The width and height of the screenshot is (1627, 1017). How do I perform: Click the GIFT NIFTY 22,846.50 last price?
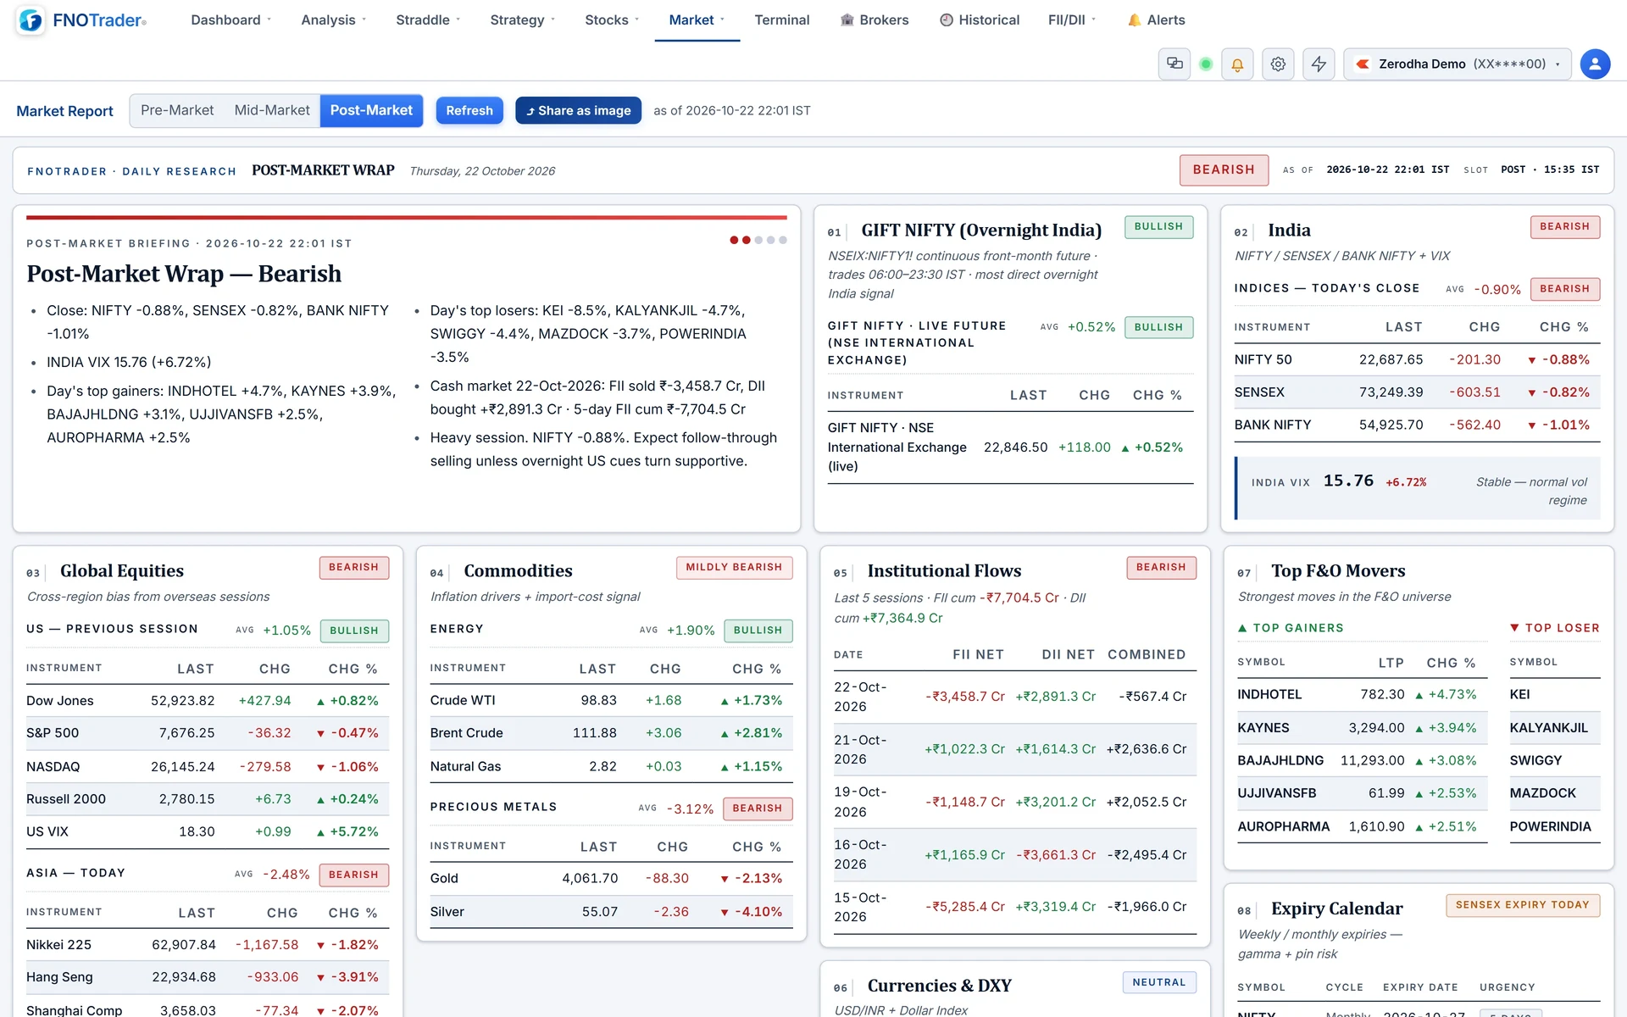coord(1015,447)
